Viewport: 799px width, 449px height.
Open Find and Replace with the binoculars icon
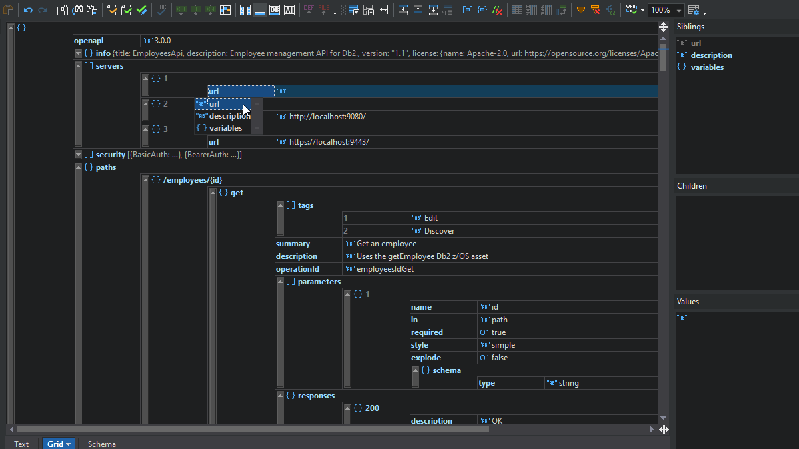[x=61, y=10]
